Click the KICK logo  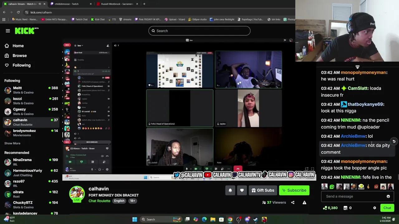point(26,30)
